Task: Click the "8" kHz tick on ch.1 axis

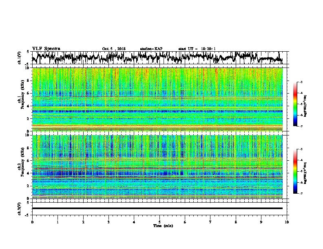Action: tap(29, 81)
